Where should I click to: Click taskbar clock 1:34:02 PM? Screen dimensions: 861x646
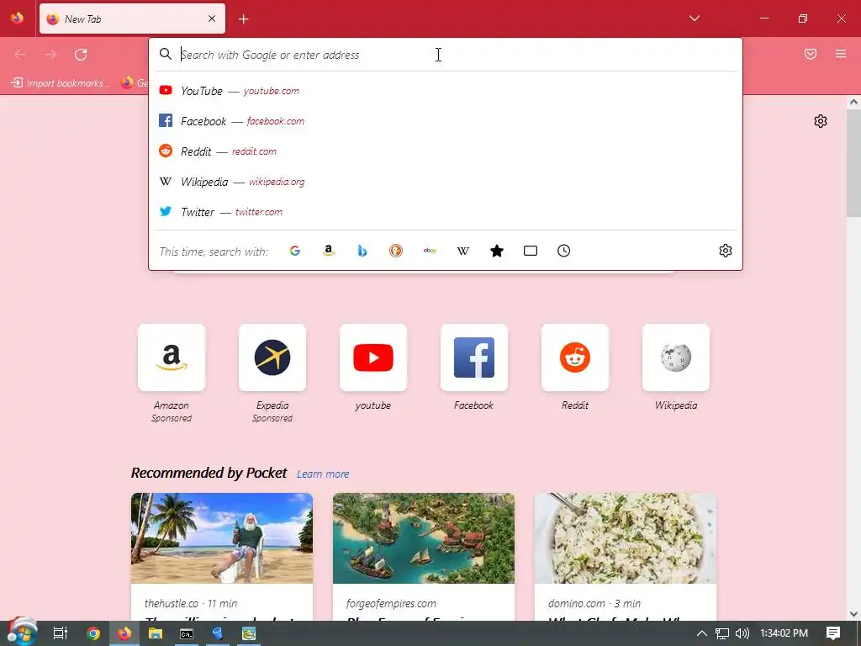(x=784, y=633)
